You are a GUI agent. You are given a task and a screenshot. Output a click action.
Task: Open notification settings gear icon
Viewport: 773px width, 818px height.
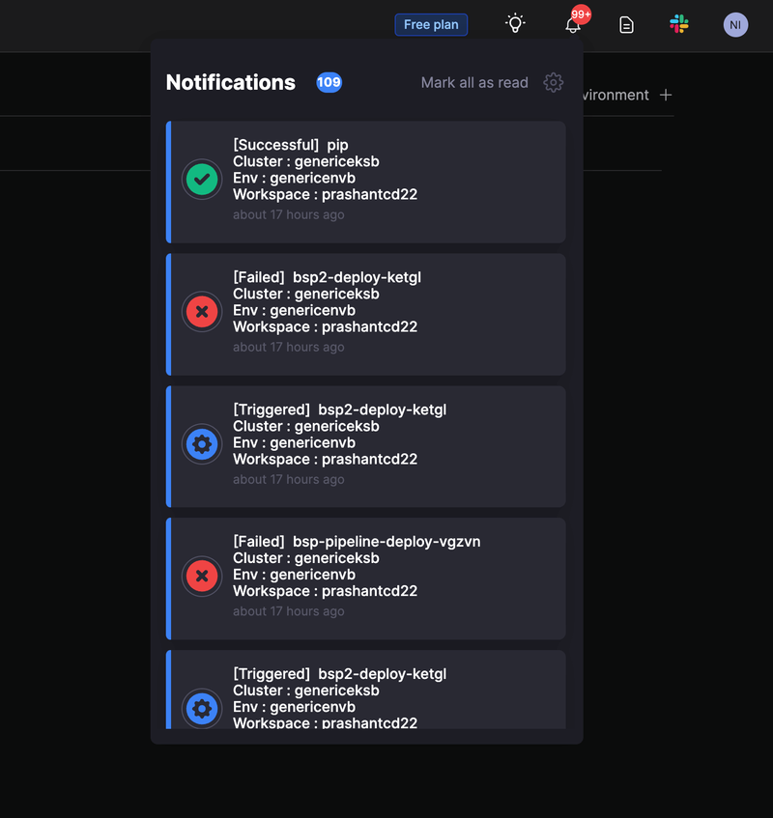tap(554, 83)
